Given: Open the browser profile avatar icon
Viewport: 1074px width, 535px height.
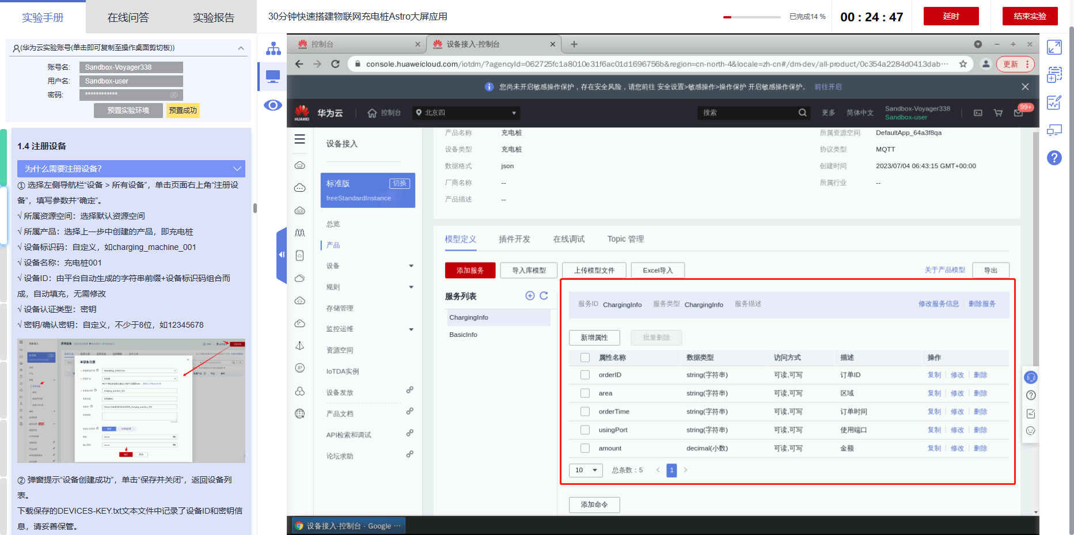Looking at the screenshot, I should (986, 64).
